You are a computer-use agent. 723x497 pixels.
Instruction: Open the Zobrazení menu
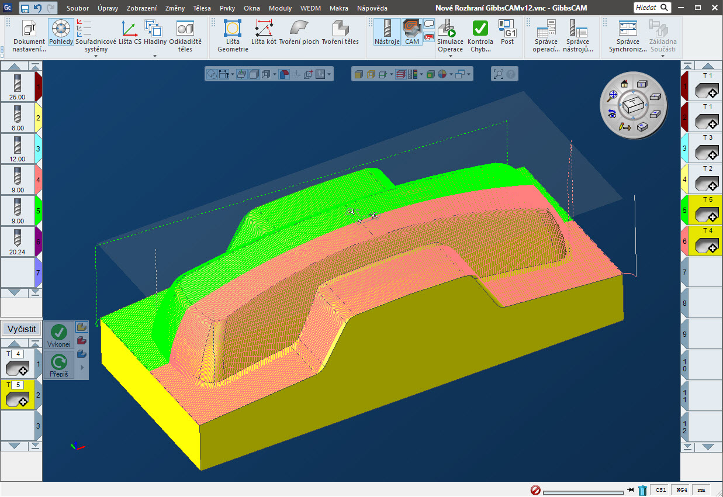click(141, 8)
